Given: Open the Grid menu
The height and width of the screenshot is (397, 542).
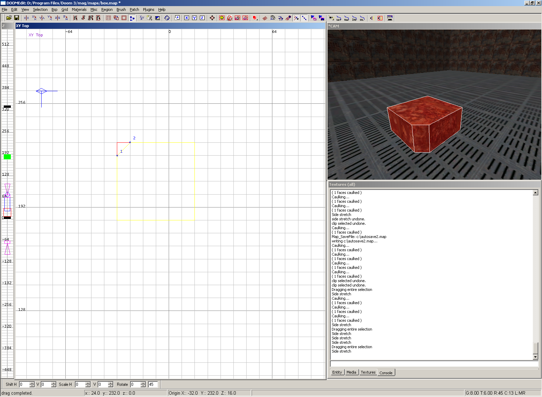Looking at the screenshot, I should [65, 9].
